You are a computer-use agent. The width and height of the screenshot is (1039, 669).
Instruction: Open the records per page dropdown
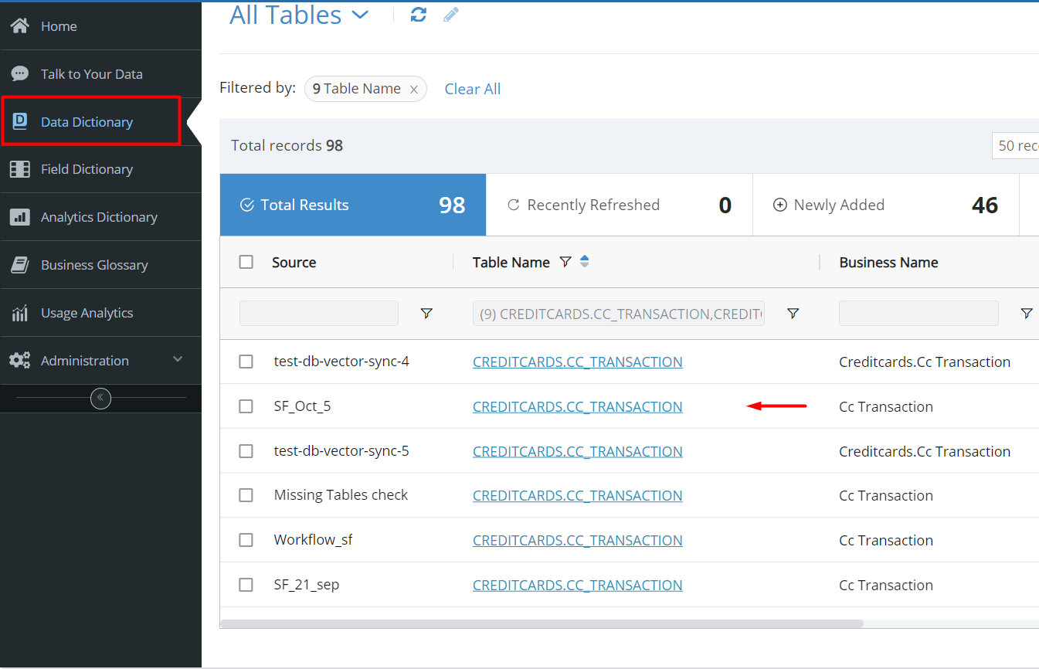pos(1016,146)
